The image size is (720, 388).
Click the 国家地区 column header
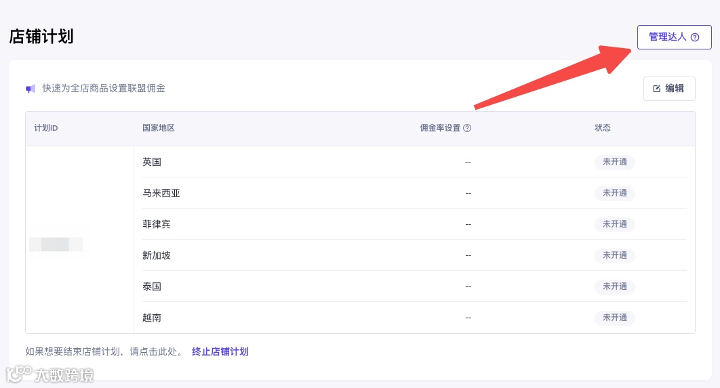(x=159, y=128)
